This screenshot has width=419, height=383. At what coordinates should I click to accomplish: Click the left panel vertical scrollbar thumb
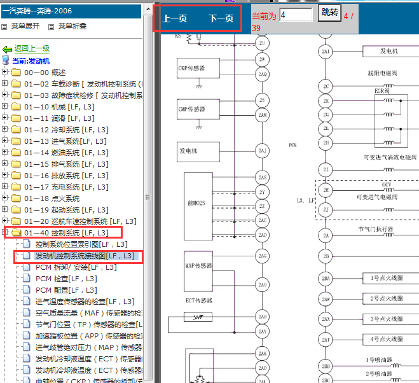coord(148,197)
